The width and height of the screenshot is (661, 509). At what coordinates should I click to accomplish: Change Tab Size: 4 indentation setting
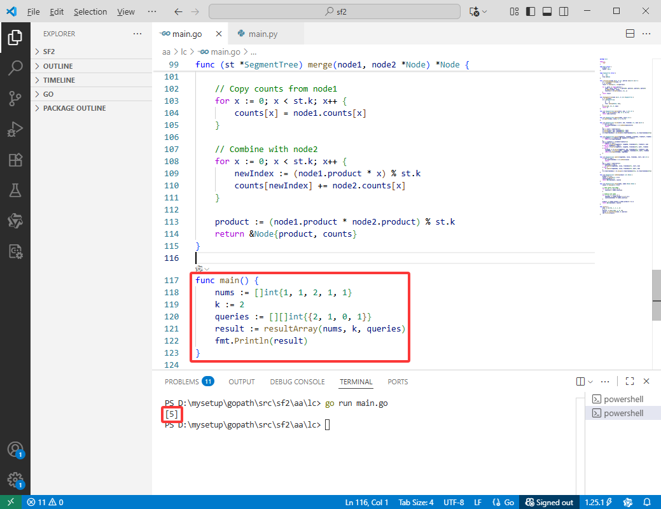(415, 502)
